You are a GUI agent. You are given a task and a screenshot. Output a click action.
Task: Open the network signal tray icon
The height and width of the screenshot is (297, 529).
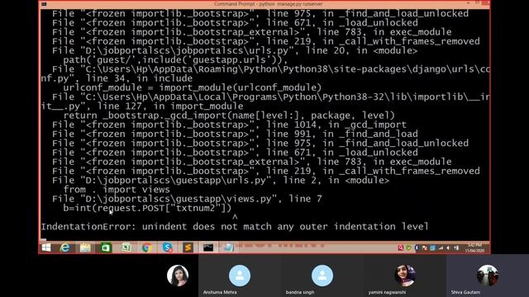[441, 247]
